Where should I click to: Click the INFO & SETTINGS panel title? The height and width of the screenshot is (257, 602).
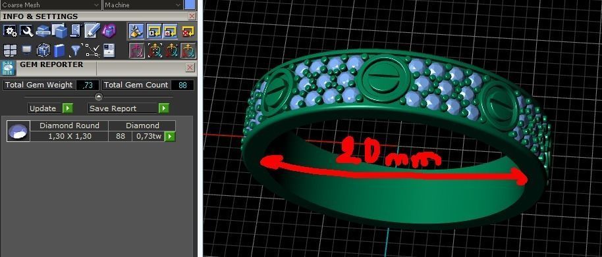coord(40,16)
